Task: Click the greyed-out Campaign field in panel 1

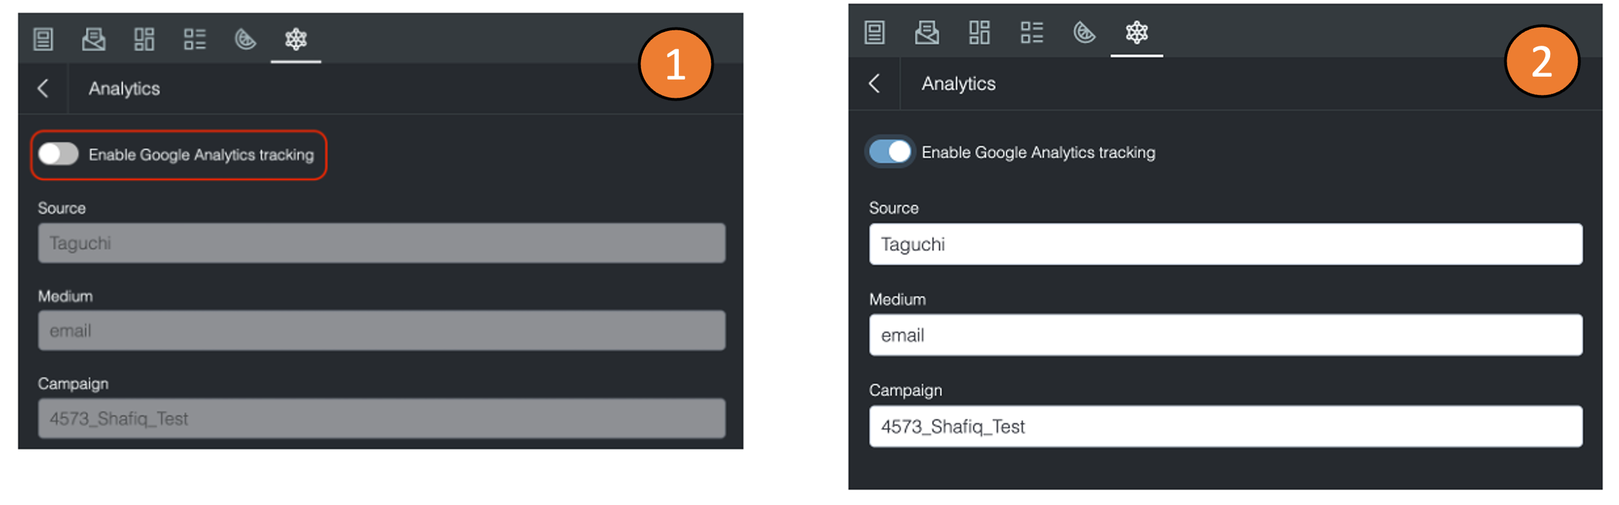Action: coord(381,418)
